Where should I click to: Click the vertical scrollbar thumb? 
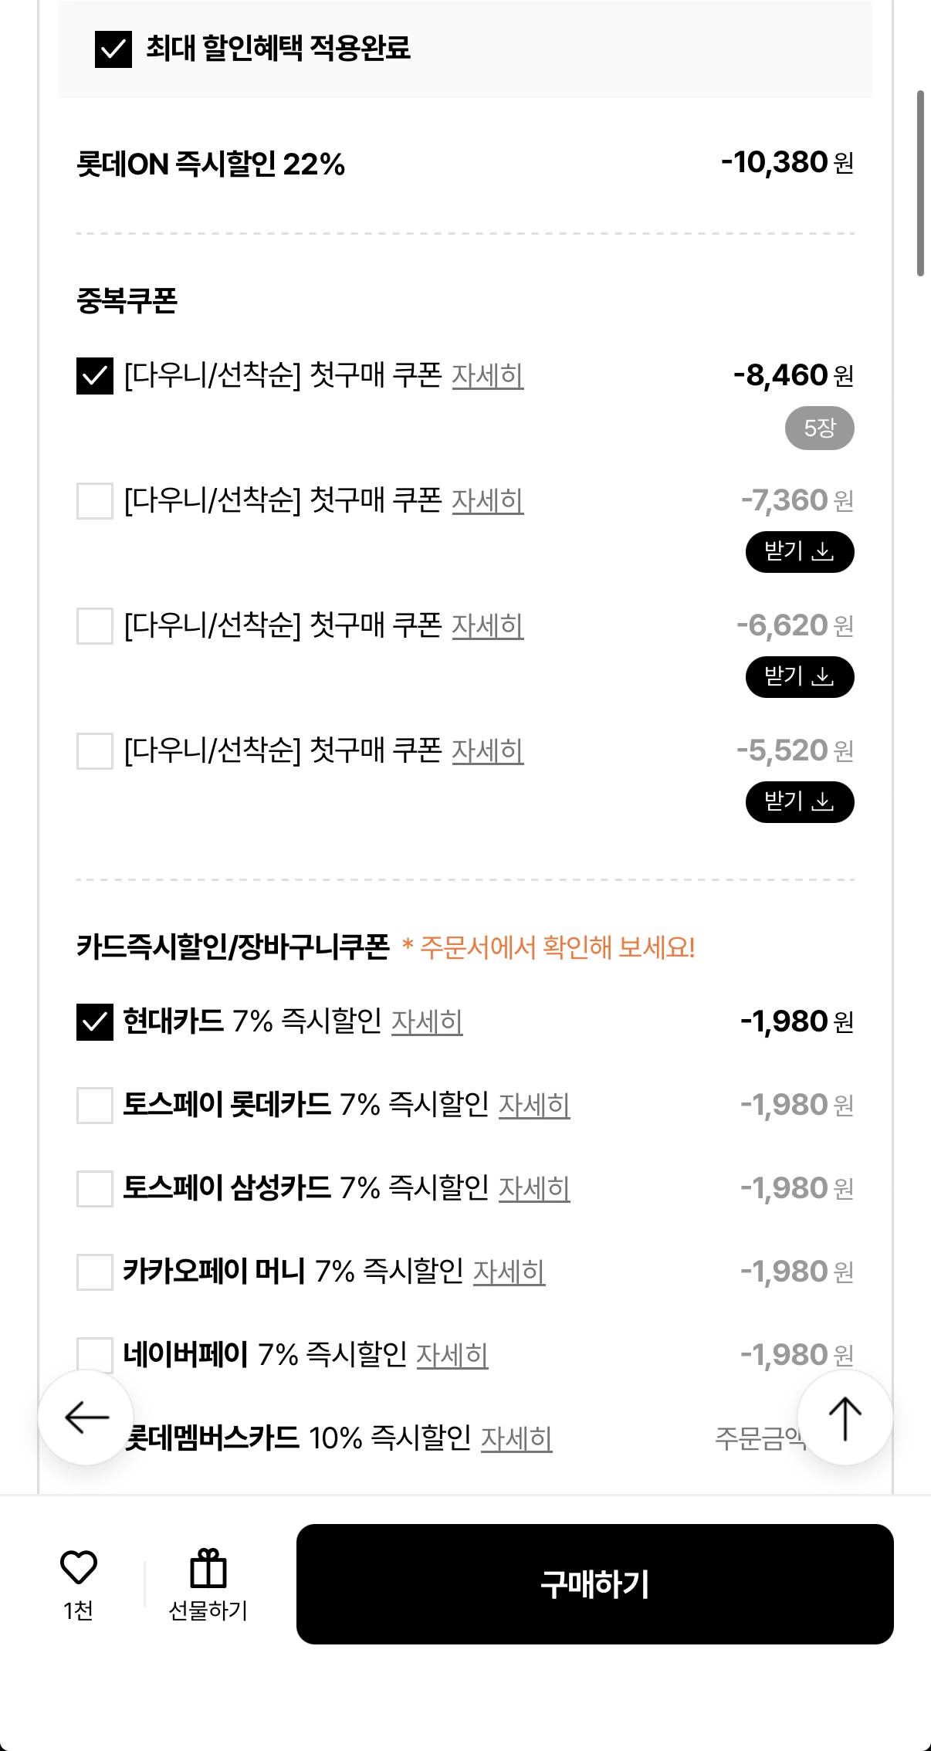[x=919, y=183]
